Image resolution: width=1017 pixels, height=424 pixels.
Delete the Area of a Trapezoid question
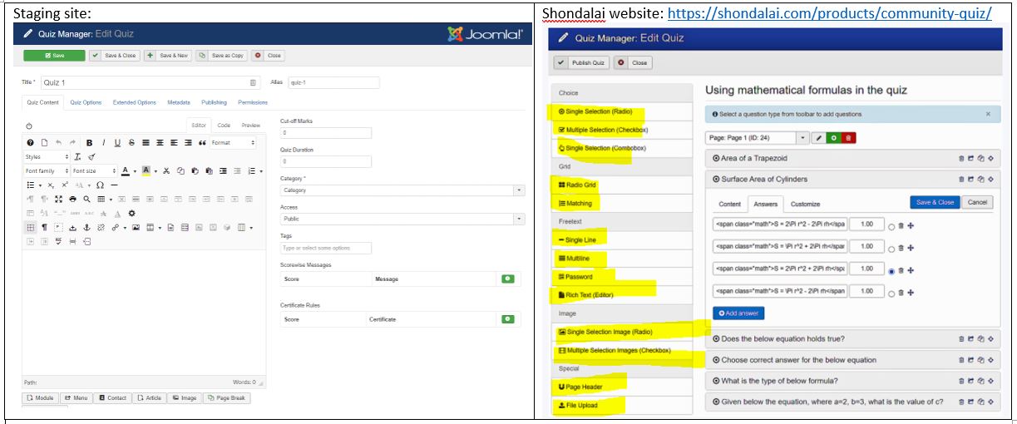tap(962, 157)
